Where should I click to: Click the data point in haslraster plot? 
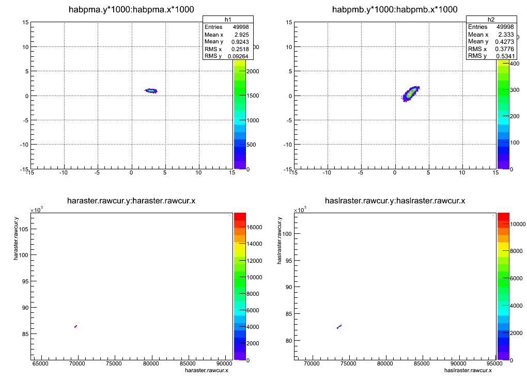[x=339, y=327]
